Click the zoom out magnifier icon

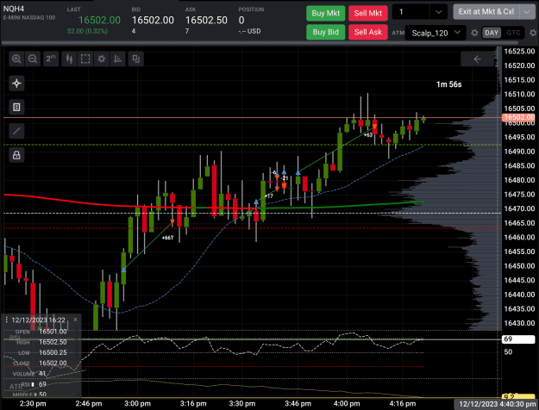33,59
